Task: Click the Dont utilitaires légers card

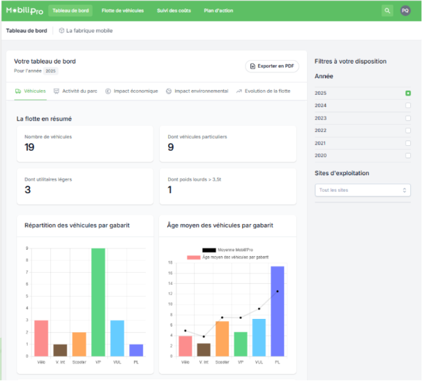Action: pyautogui.click(x=85, y=186)
